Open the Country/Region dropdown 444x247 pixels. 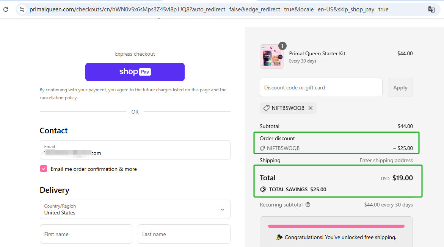(x=135, y=209)
